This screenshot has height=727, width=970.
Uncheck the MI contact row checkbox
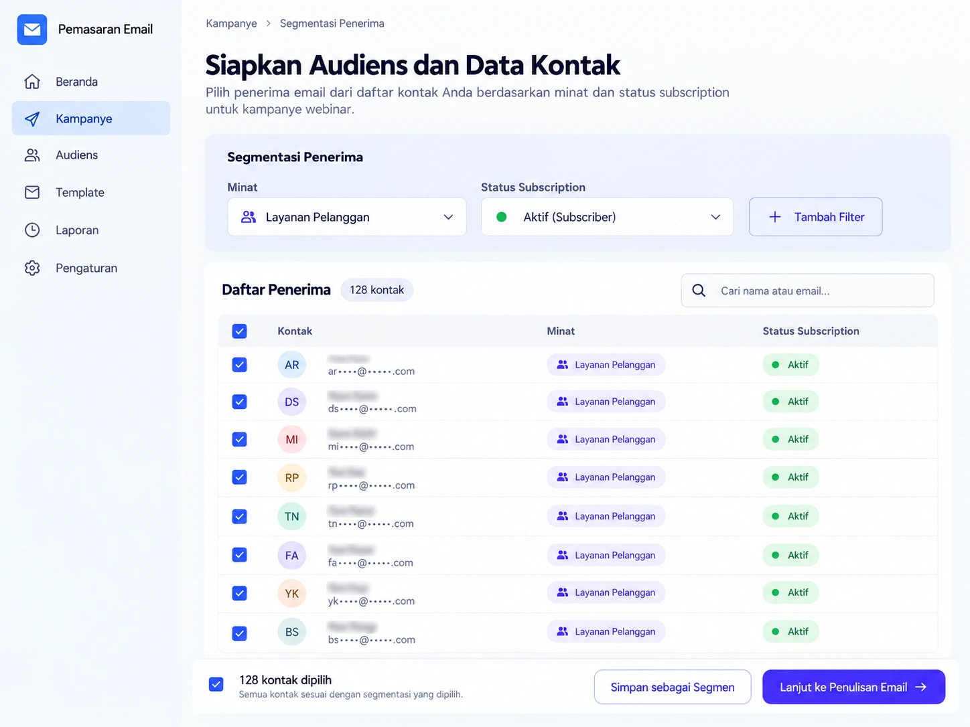pyautogui.click(x=239, y=439)
